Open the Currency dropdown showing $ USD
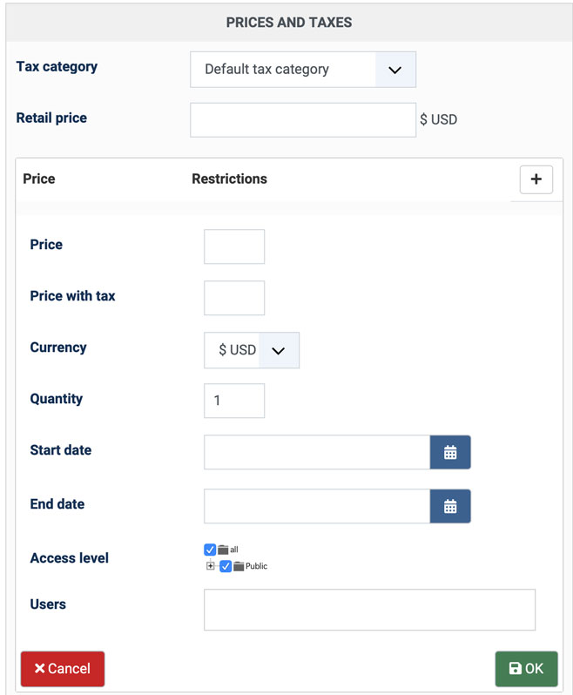This screenshot has width=573, height=695. 252,350
